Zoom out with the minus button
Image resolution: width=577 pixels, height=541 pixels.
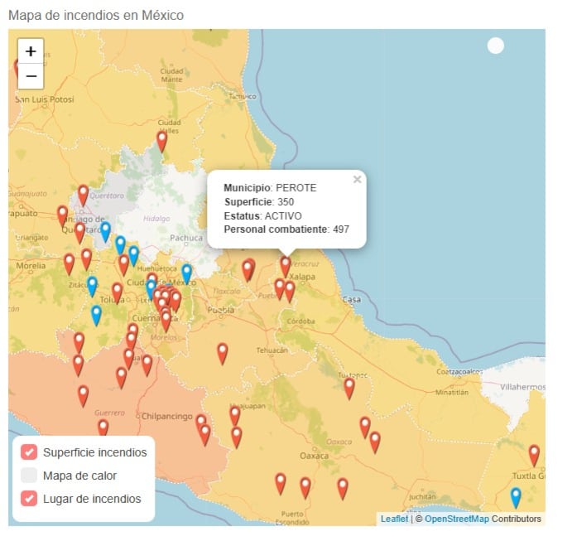[31, 76]
